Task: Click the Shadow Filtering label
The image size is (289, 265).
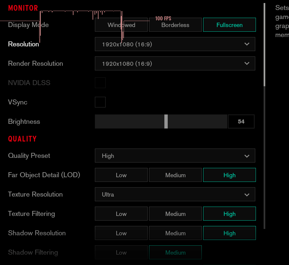Action: pos(33,252)
